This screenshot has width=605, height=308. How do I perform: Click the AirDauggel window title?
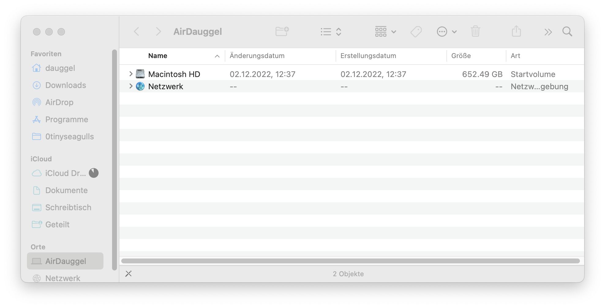click(197, 31)
